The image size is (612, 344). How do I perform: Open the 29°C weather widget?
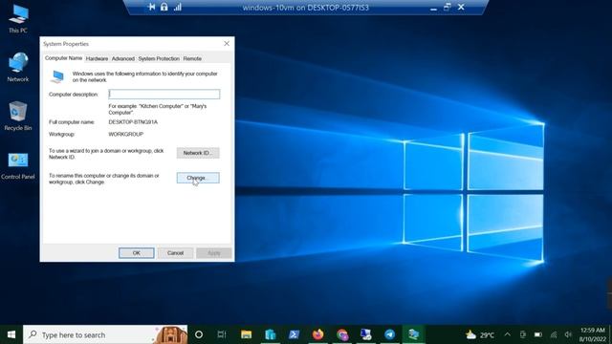coord(480,334)
